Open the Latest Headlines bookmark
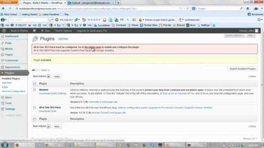The width and height of the screenshot is (264, 148). click(49, 14)
